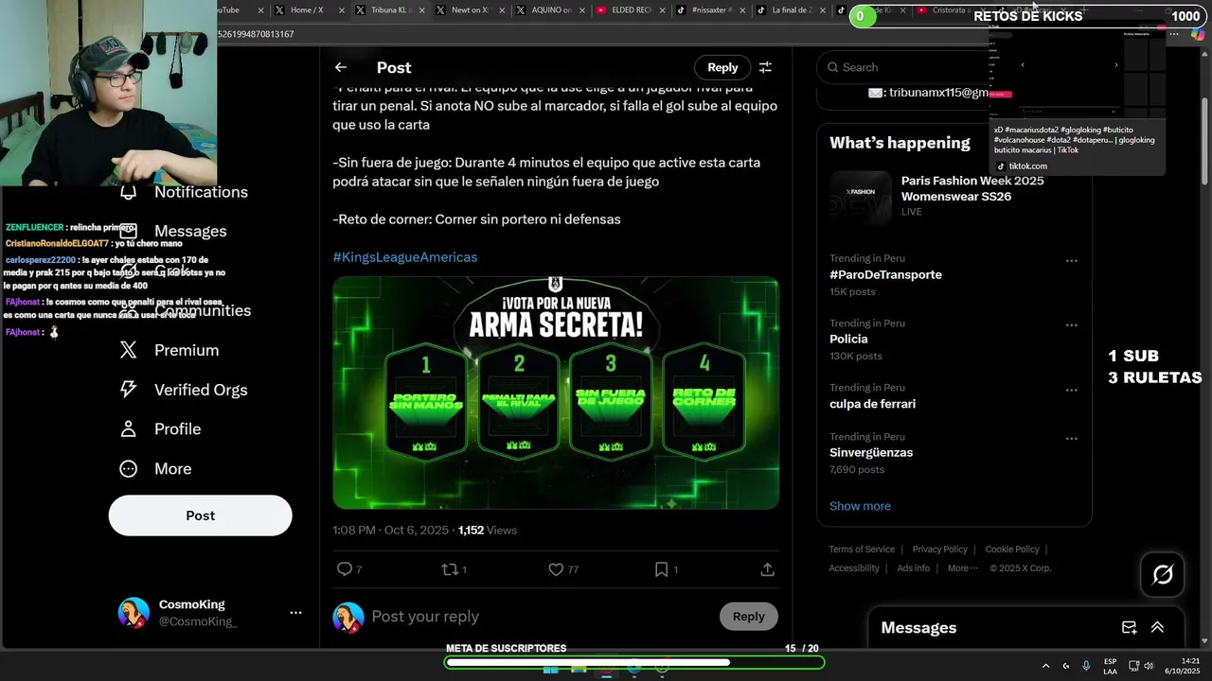Open the Cookie Policy link
Image resolution: width=1212 pixels, height=681 pixels.
point(1012,550)
